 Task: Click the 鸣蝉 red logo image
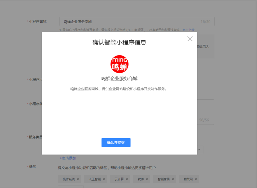click(119, 64)
